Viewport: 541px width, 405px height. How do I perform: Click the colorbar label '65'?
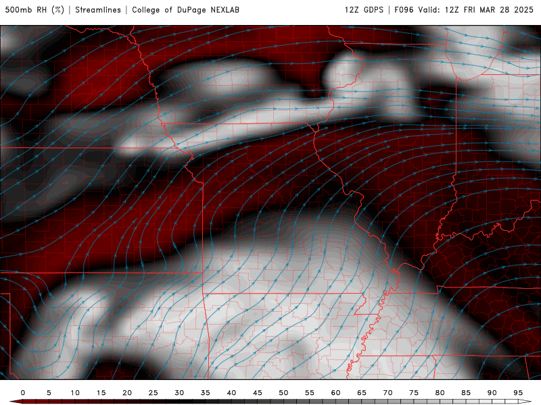click(362, 393)
